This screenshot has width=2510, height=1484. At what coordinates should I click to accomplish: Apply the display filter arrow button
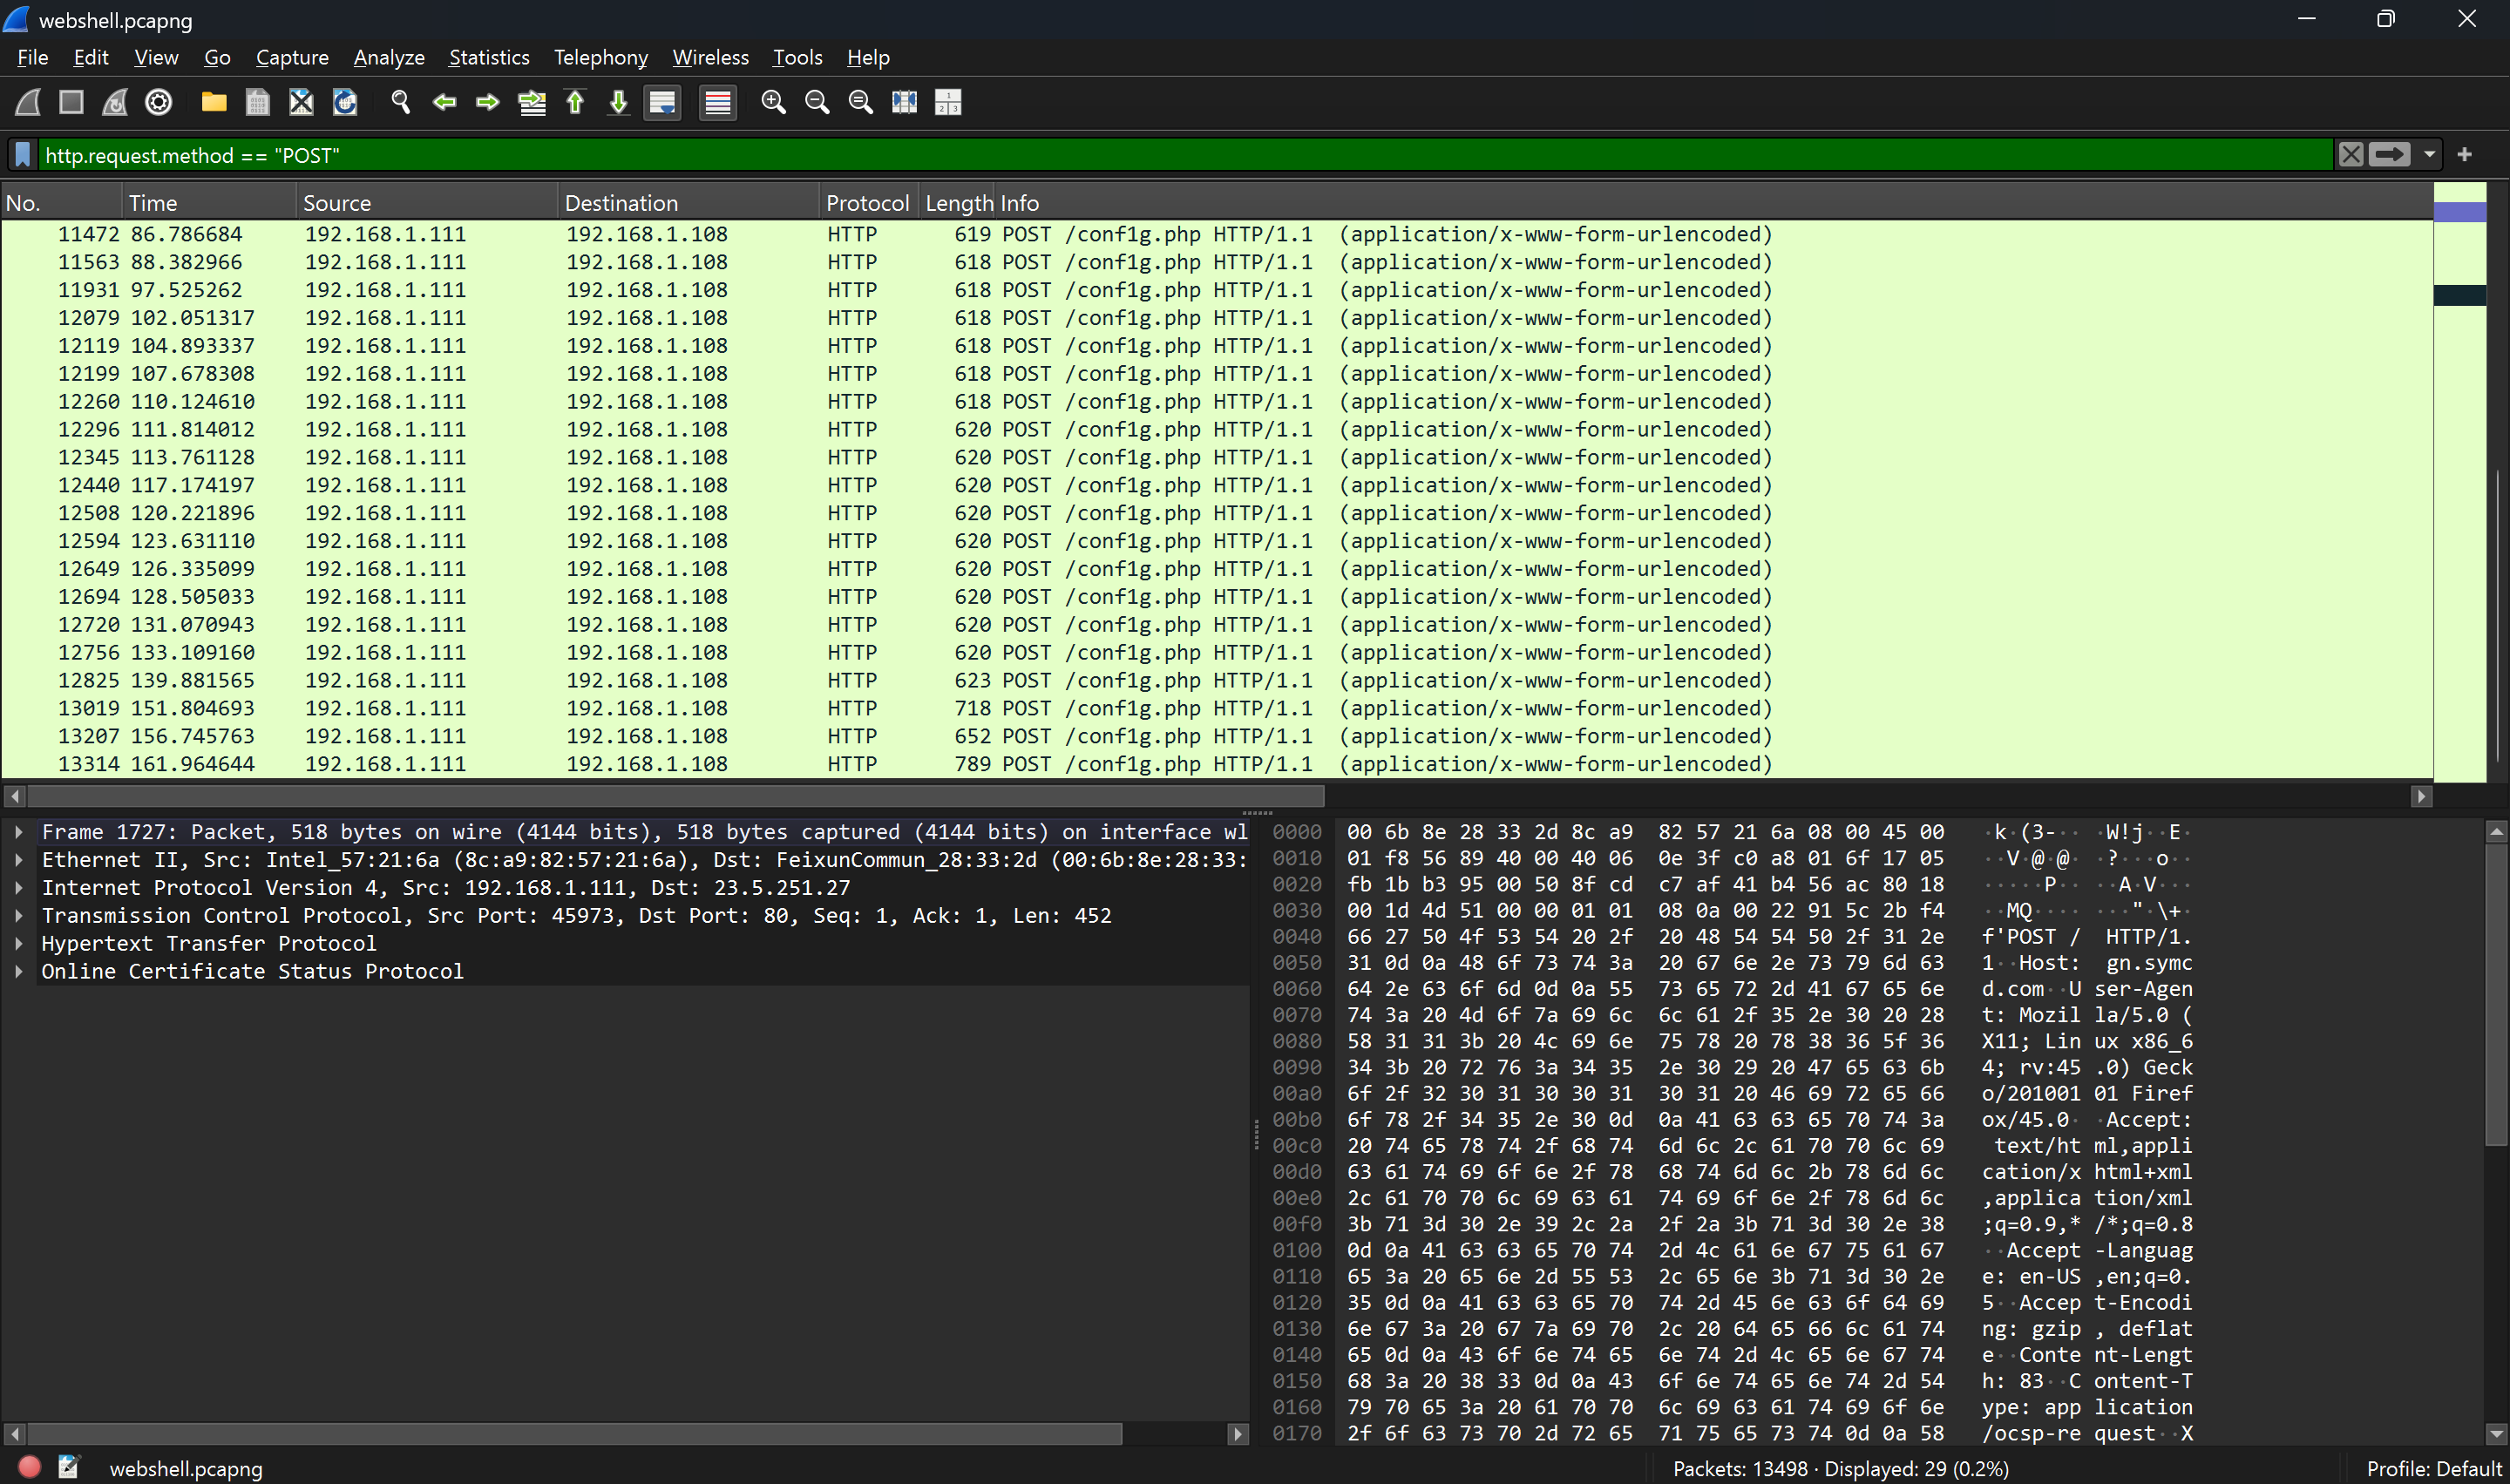[2389, 155]
